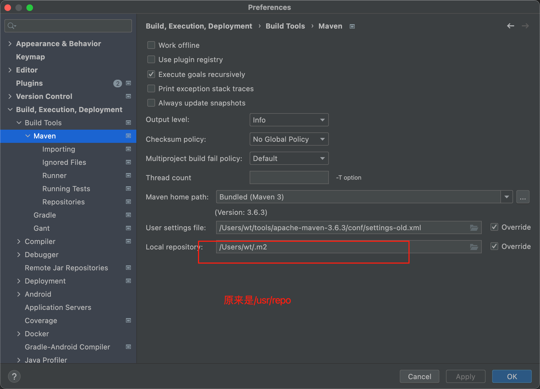
Task: Browse folder for Local repository path
Action: coord(474,247)
